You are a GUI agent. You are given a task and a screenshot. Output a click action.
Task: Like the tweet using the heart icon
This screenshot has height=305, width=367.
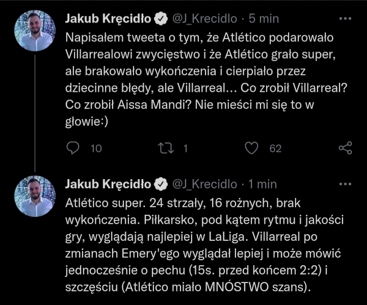251,148
